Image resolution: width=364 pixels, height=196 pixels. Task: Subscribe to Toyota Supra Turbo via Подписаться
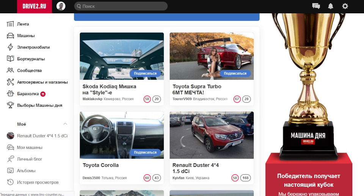[235, 74]
